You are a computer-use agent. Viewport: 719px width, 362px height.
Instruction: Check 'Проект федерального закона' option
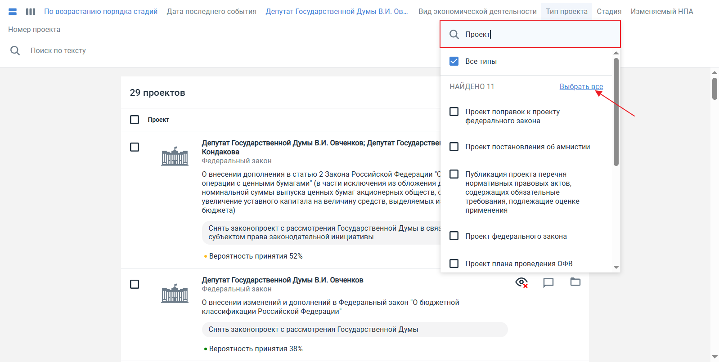[454, 236]
